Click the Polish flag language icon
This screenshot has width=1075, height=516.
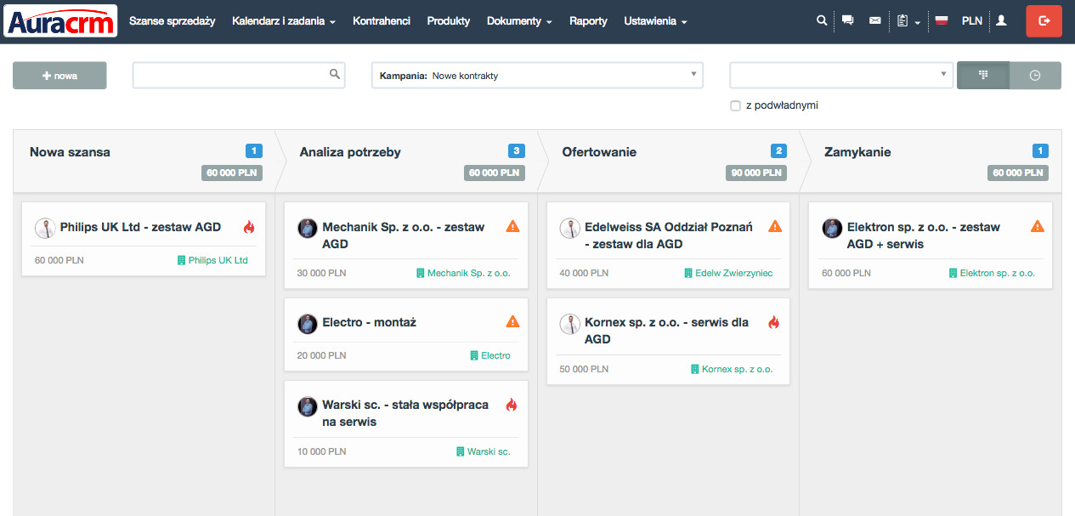coord(941,20)
